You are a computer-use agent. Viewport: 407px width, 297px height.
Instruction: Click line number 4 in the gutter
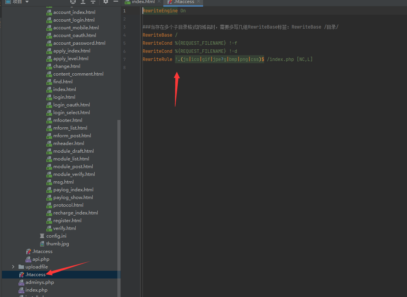point(124,35)
